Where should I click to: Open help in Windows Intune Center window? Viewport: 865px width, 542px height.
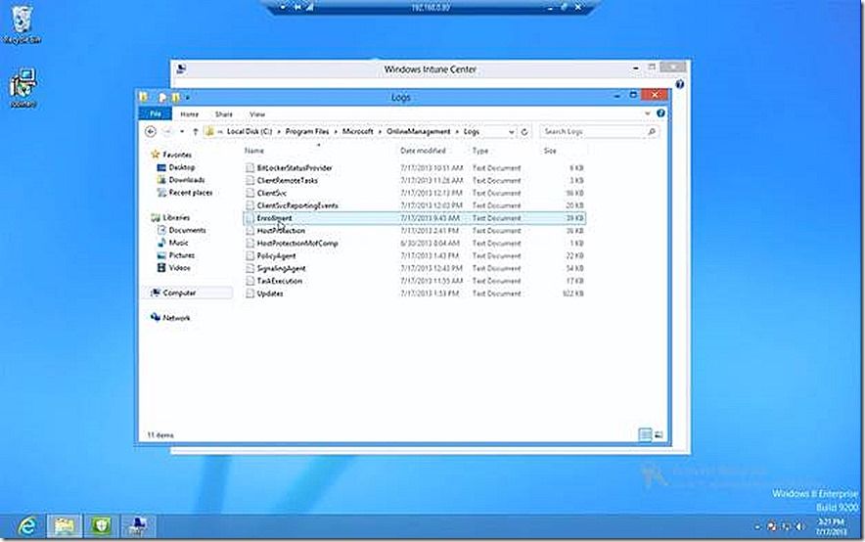[680, 84]
